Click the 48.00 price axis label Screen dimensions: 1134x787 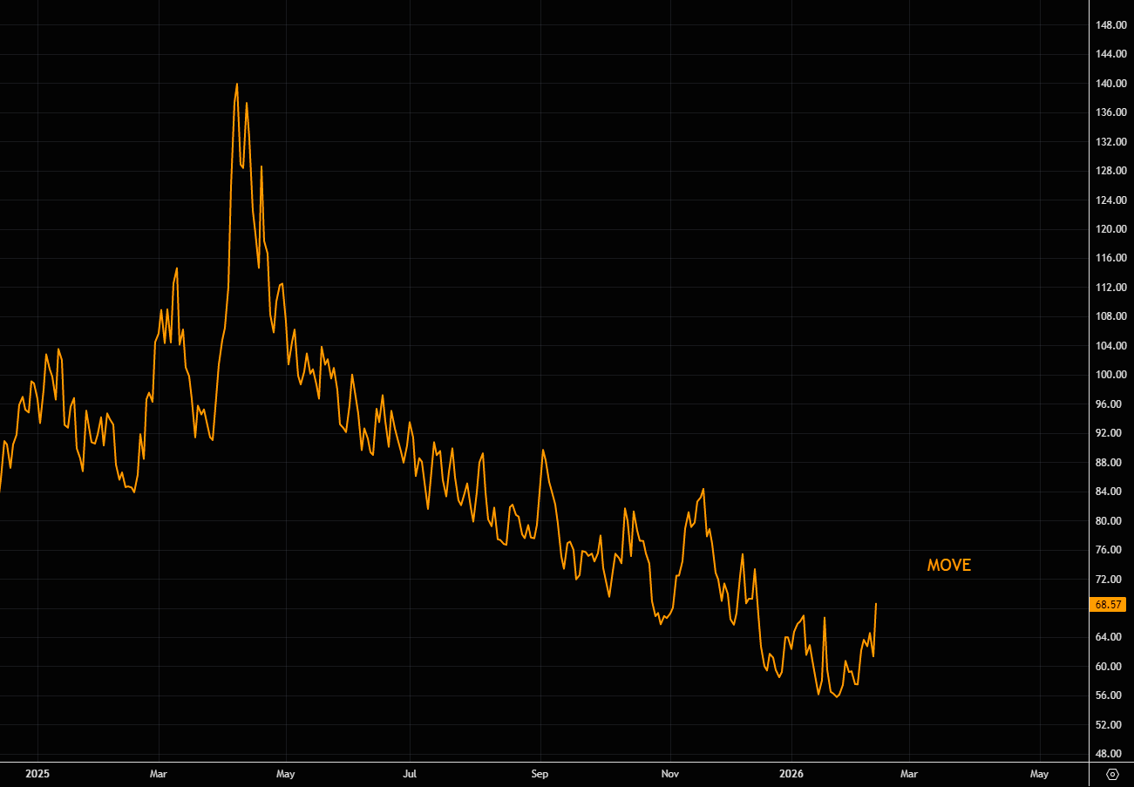(1112, 754)
